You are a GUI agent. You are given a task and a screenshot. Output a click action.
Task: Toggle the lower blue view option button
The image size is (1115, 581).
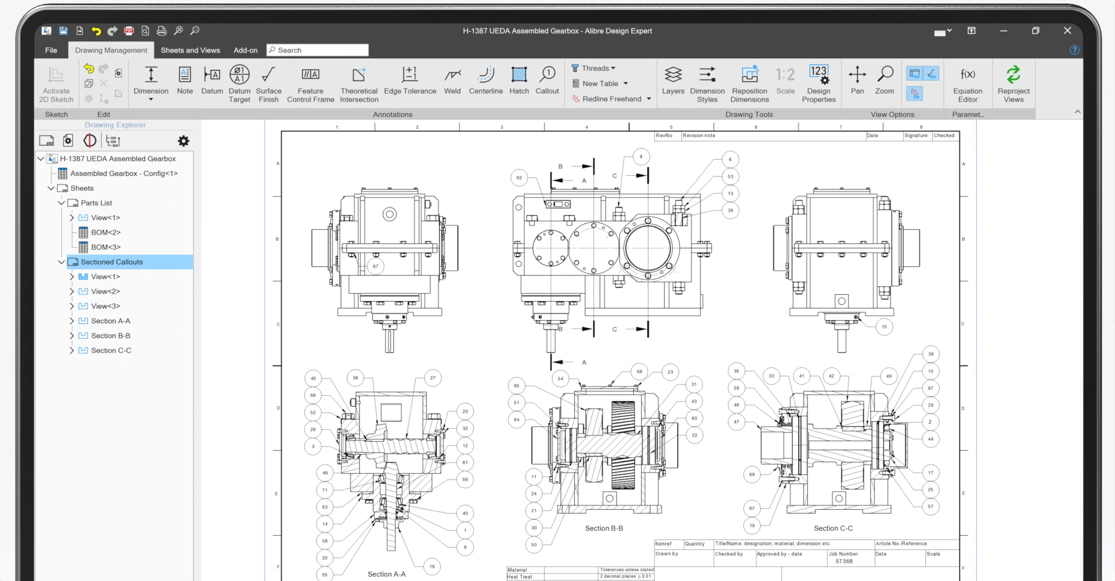coord(914,94)
